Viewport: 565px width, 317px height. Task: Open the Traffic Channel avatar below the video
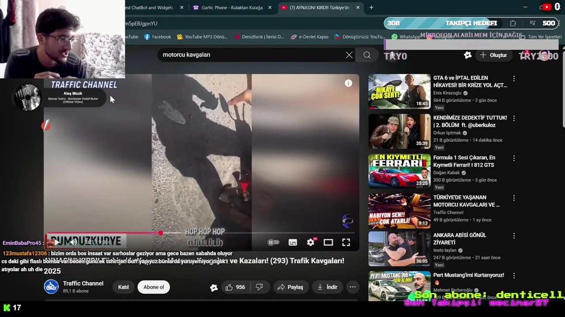coord(51,287)
